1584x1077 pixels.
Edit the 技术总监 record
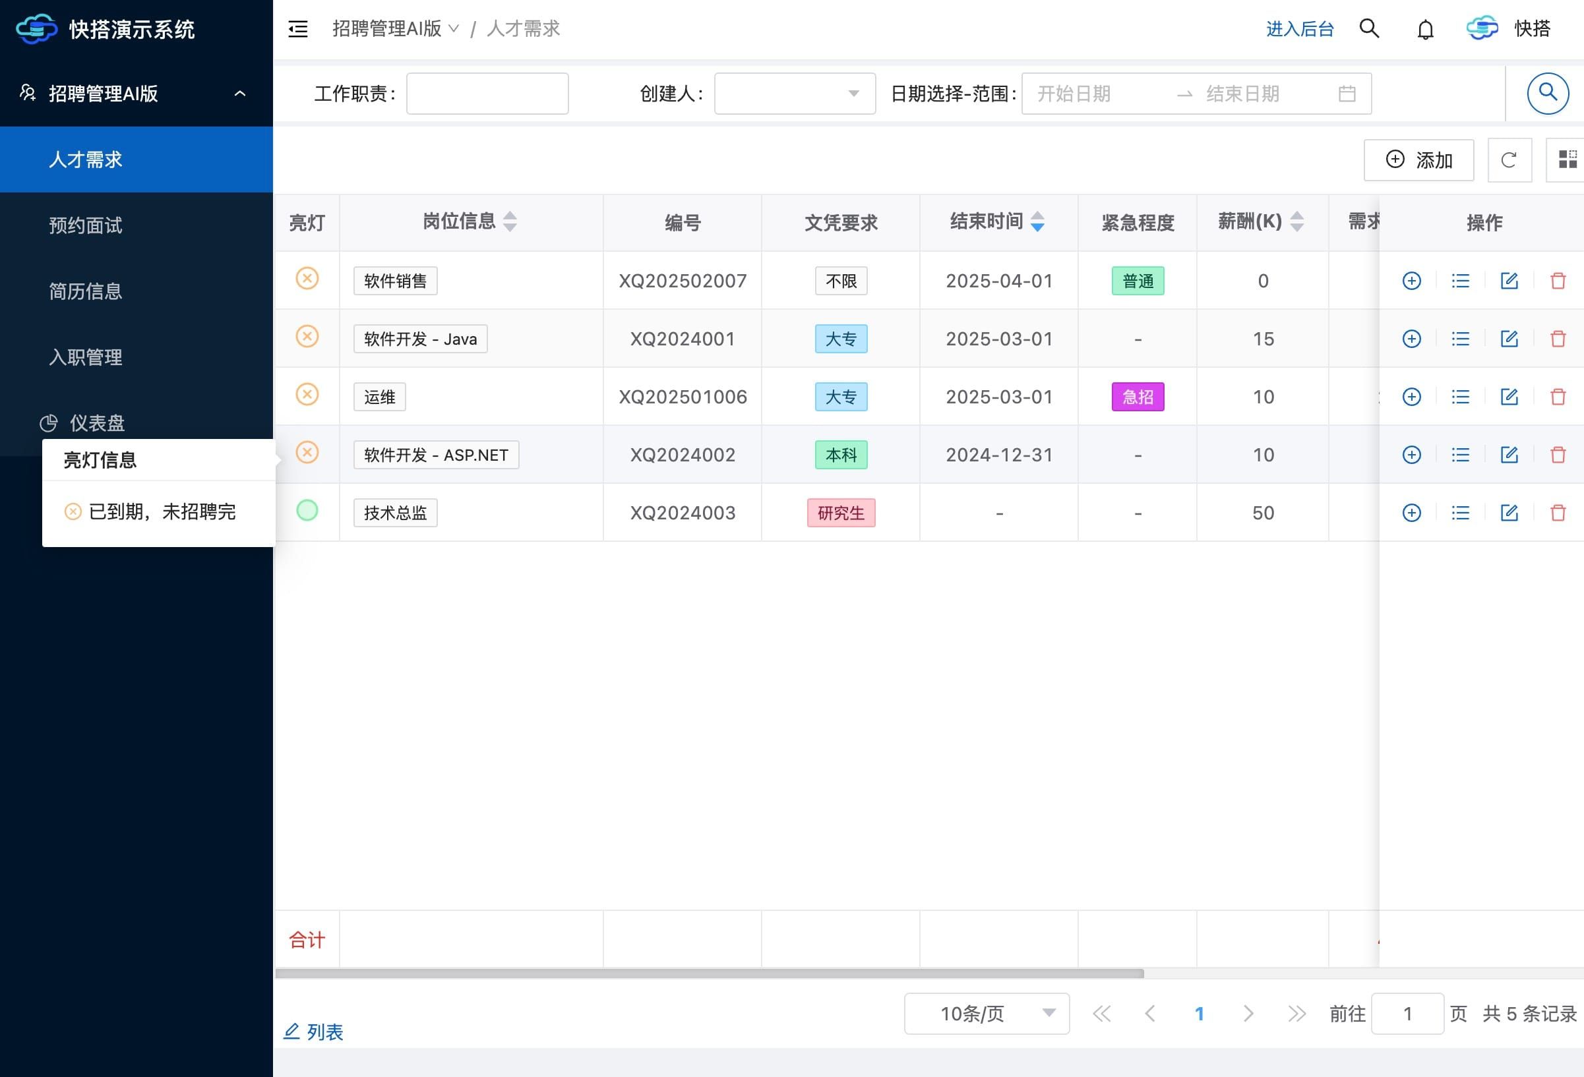pyautogui.click(x=1509, y=512)
